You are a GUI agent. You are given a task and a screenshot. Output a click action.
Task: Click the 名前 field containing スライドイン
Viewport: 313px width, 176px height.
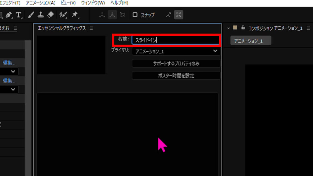click(x=175, y=40)
